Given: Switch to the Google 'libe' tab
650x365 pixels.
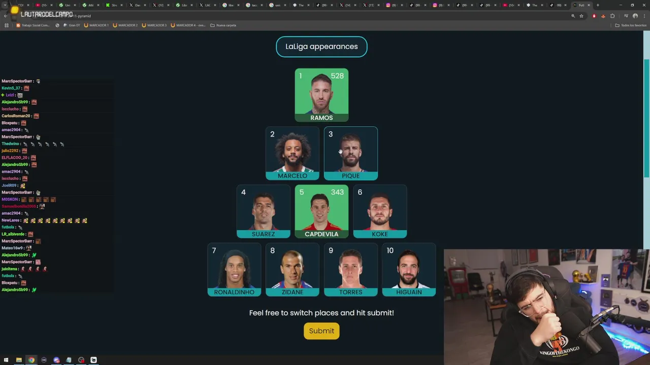Looking at the screenshot, I should [231, 5].
